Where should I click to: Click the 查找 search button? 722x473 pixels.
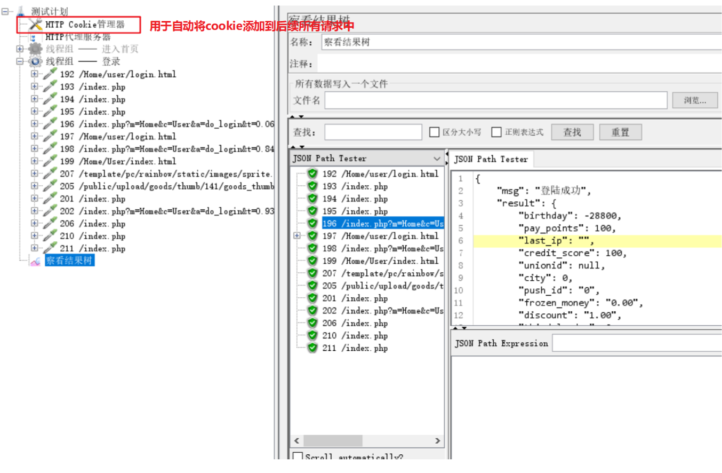pyautogui.click(x=572, y=132)
